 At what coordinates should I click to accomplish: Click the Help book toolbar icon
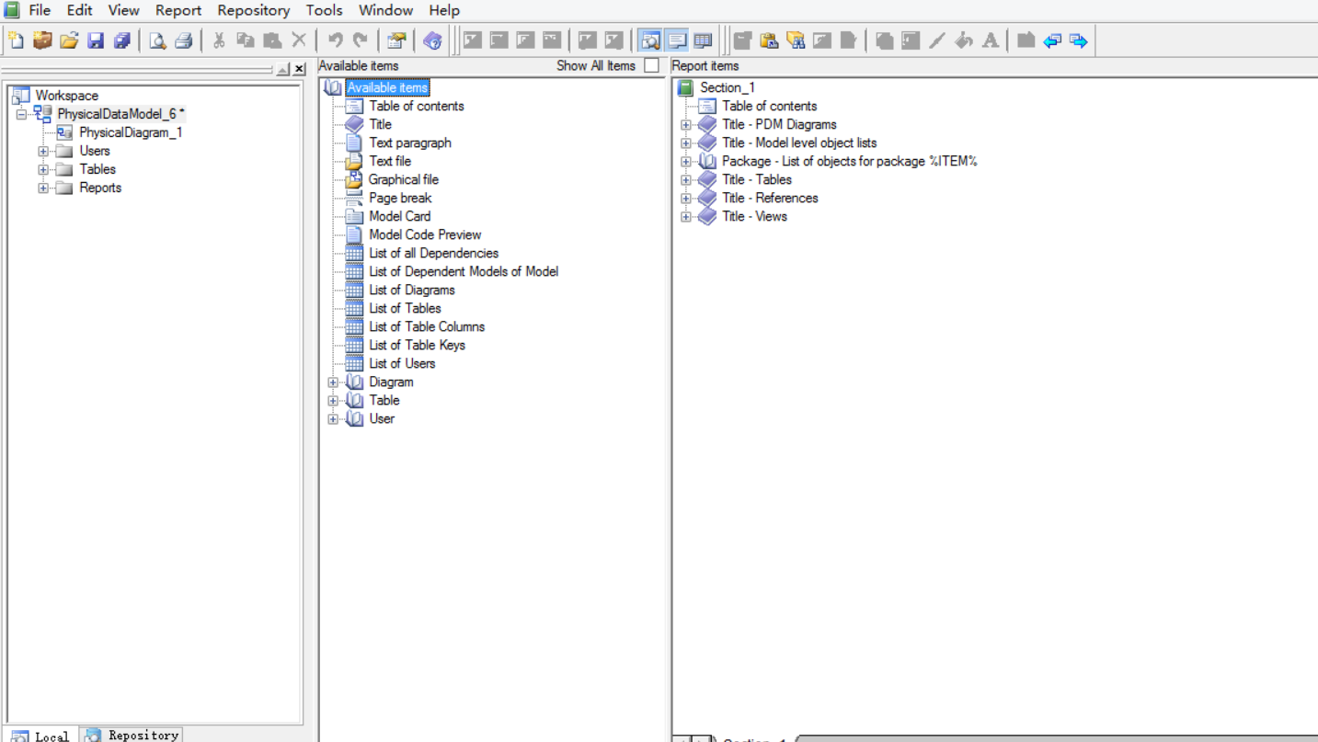click(x=432, y=40)
